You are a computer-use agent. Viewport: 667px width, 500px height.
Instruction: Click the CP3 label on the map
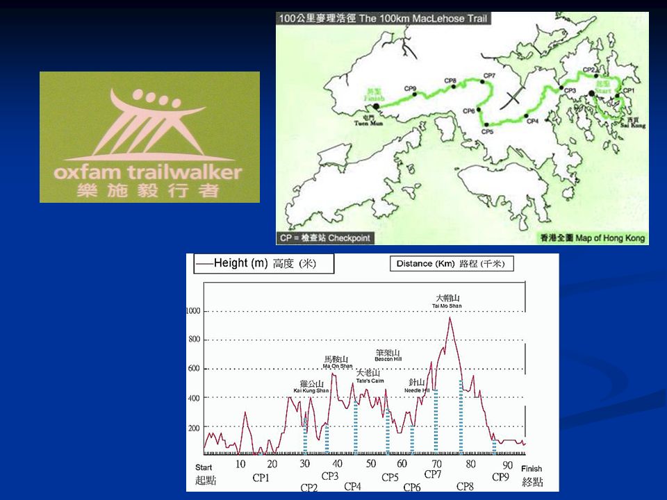coord(570,90)
